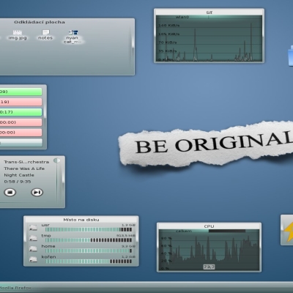Screen dimensions: 293x293
Task: Stop playback in the now playing widget
Action: pyautogui.click(x=10, y=192)
